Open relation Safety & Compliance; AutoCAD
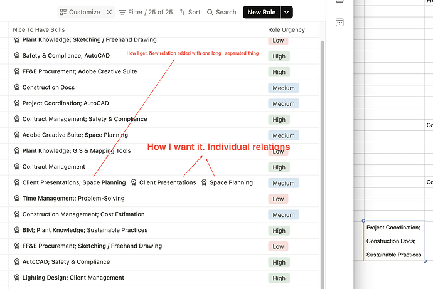Image resolution: width=433 pixels, height=289 pixels. point(66,55)
